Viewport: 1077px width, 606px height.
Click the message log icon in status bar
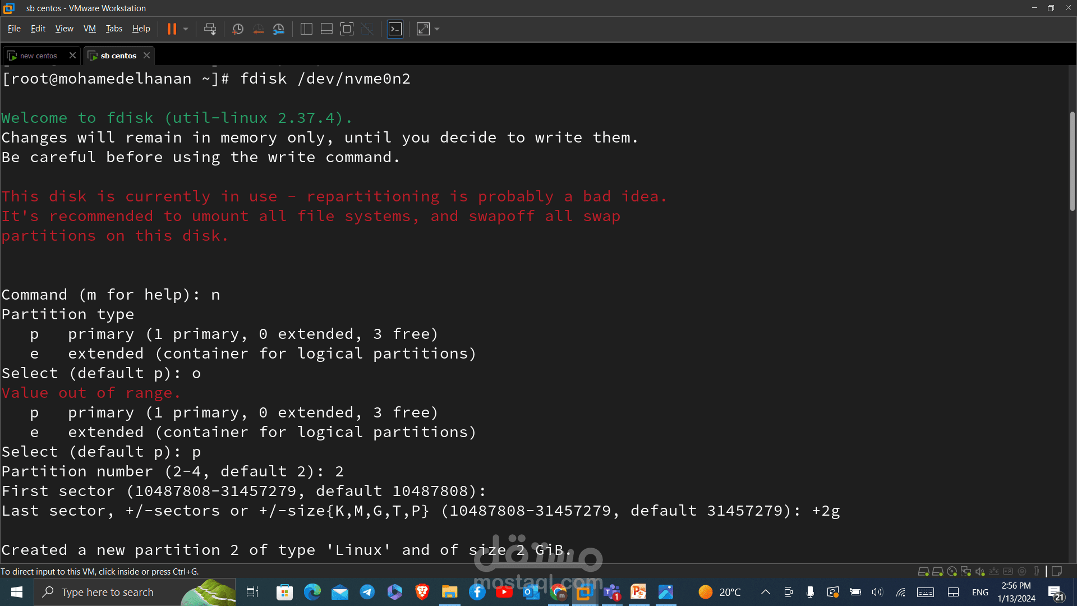pyautogui.click(x=1057, y=571)
